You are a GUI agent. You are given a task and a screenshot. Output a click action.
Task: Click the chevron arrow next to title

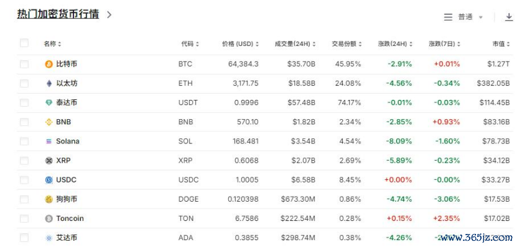[x=109, y=15]
